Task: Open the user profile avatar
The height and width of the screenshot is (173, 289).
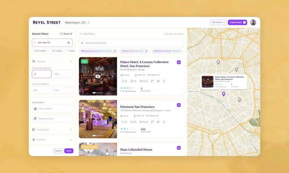Action: pyautogui.click(x=253, y=22)
